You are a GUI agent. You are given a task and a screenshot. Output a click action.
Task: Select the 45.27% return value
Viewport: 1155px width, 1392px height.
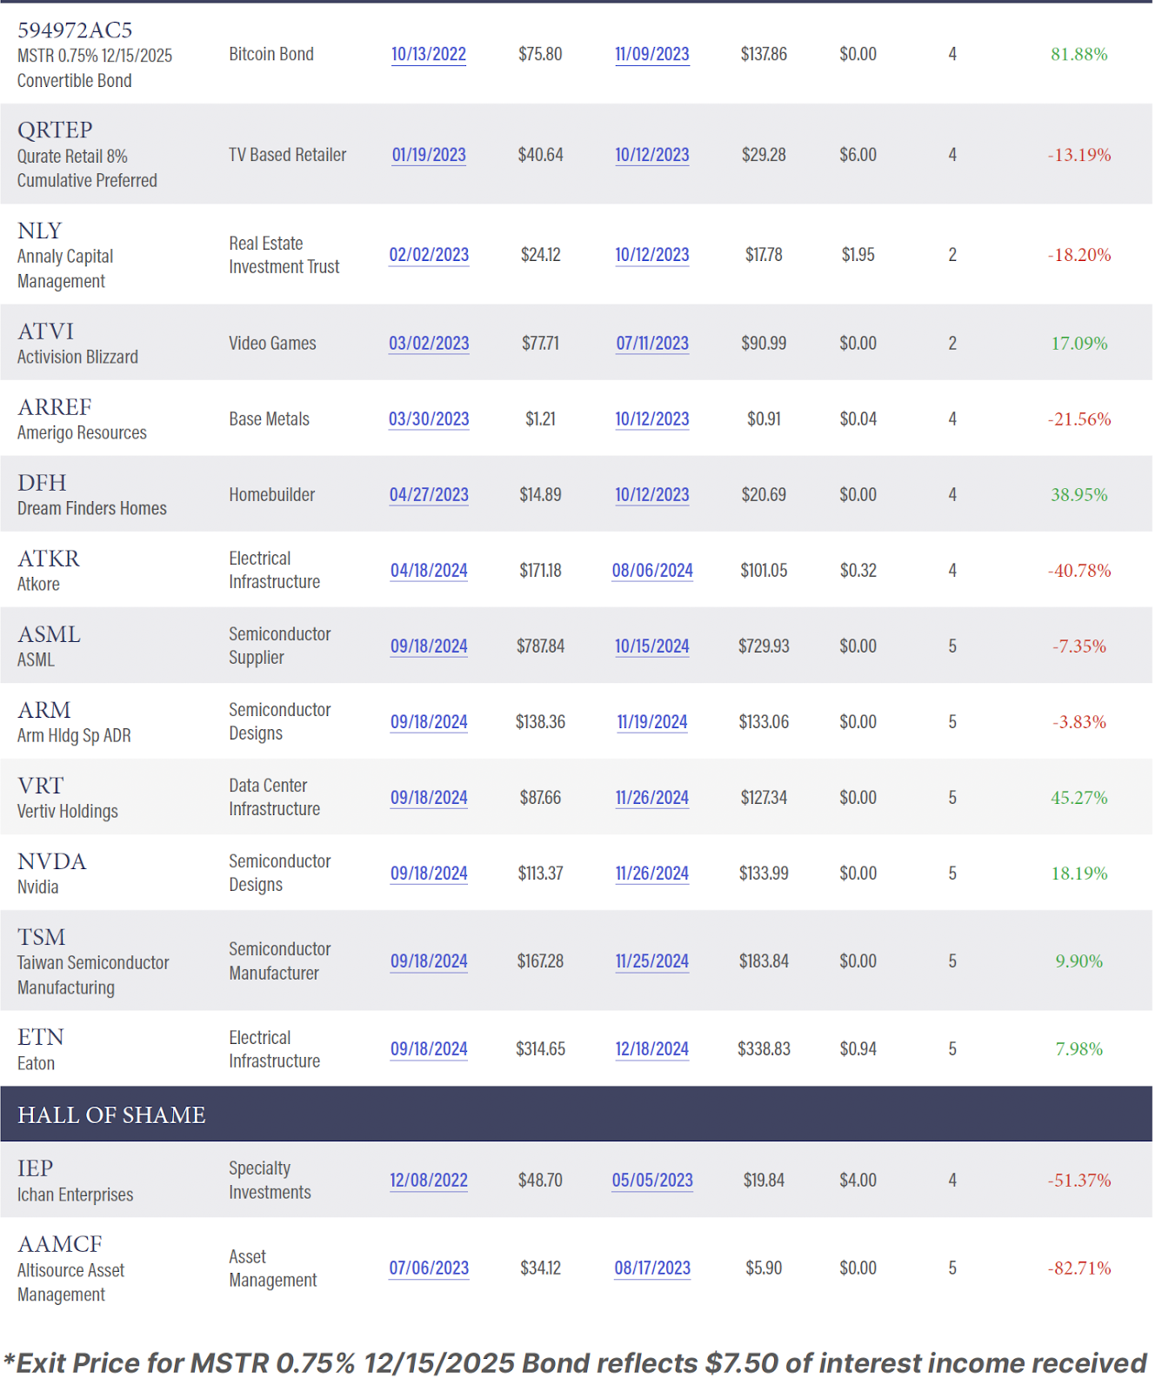(x=1079, y=798)
